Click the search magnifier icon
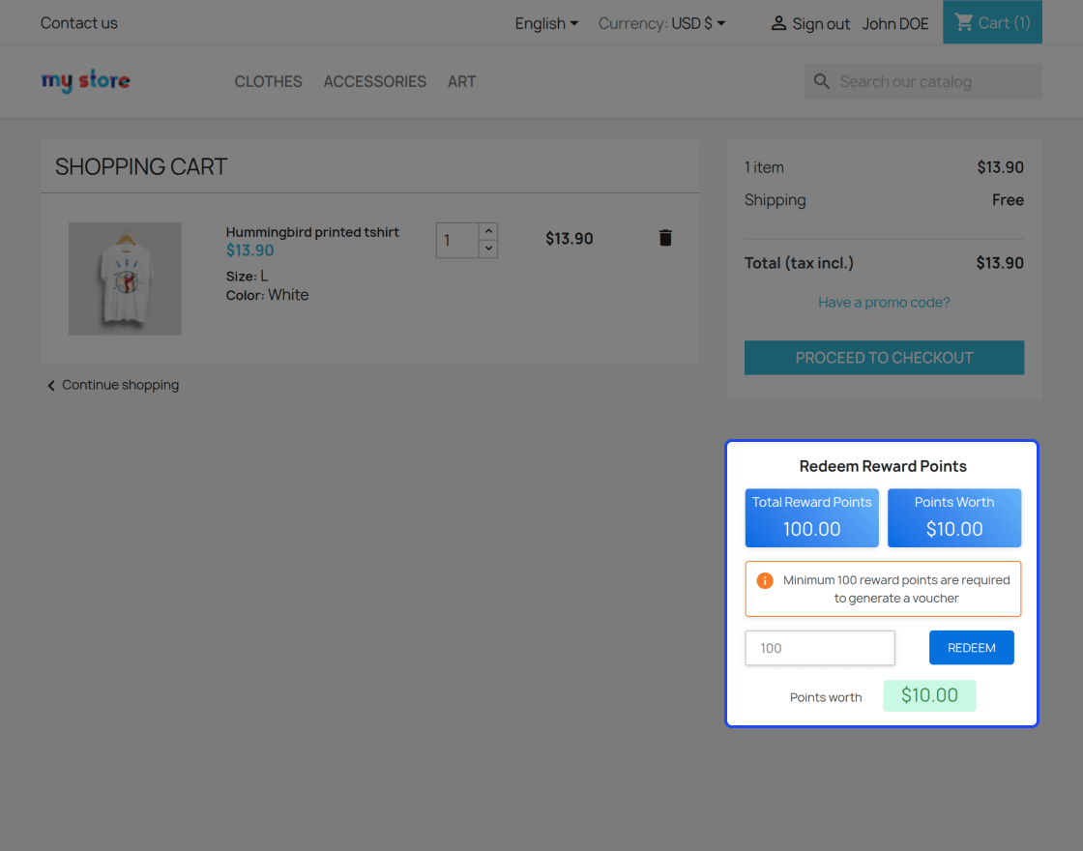Image resolution: width=1083 pixels, height=851 pixels. 821,81
